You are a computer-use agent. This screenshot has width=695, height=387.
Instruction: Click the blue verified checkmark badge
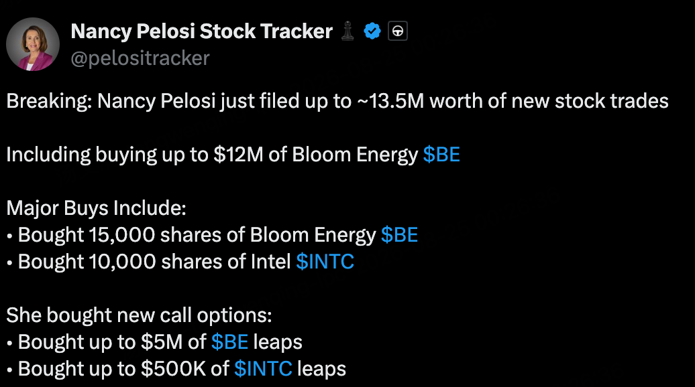pos(372,31)
